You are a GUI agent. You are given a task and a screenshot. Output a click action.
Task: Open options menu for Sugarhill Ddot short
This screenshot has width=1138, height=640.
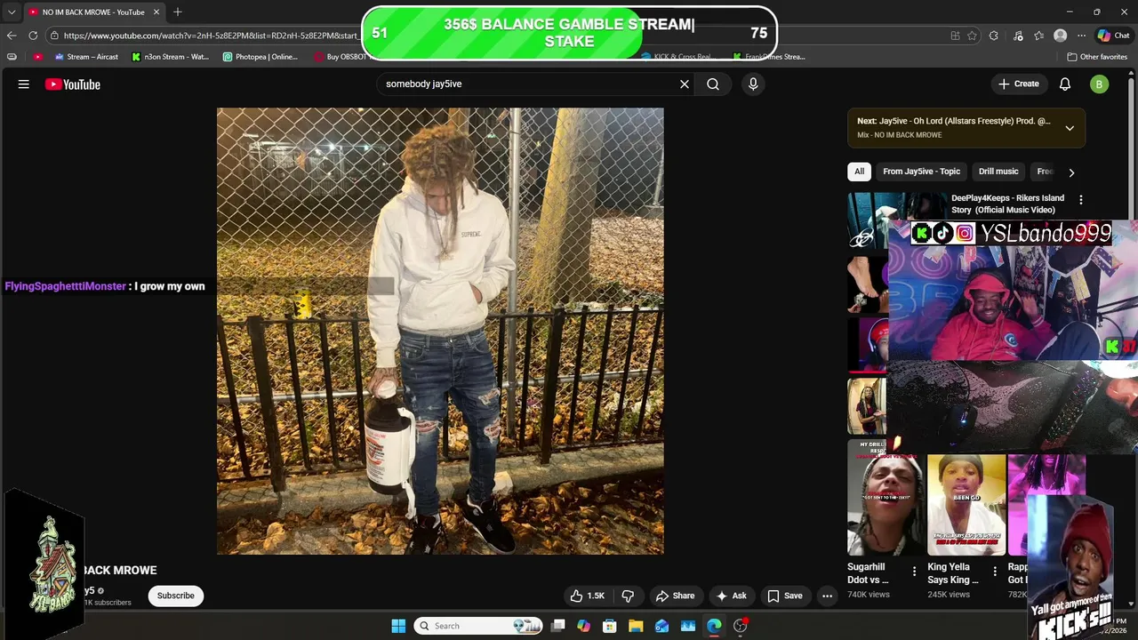[914, 571]
